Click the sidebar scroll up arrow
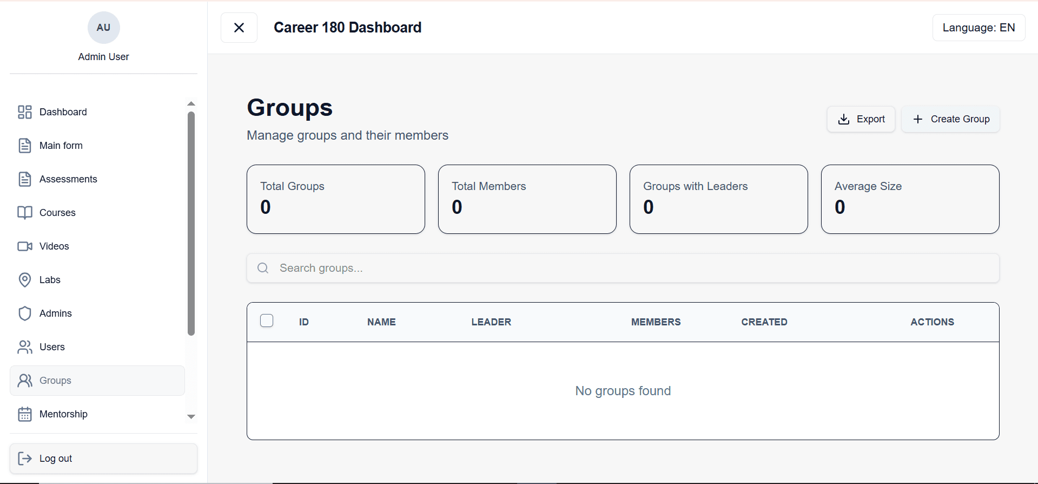 point(191,103)
